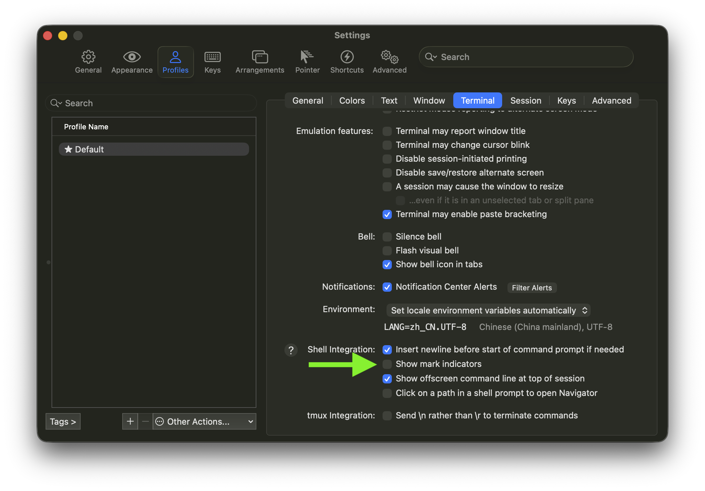Add a new profile with plus button
This screenshot has height=491, width=705.
[130, 421]
